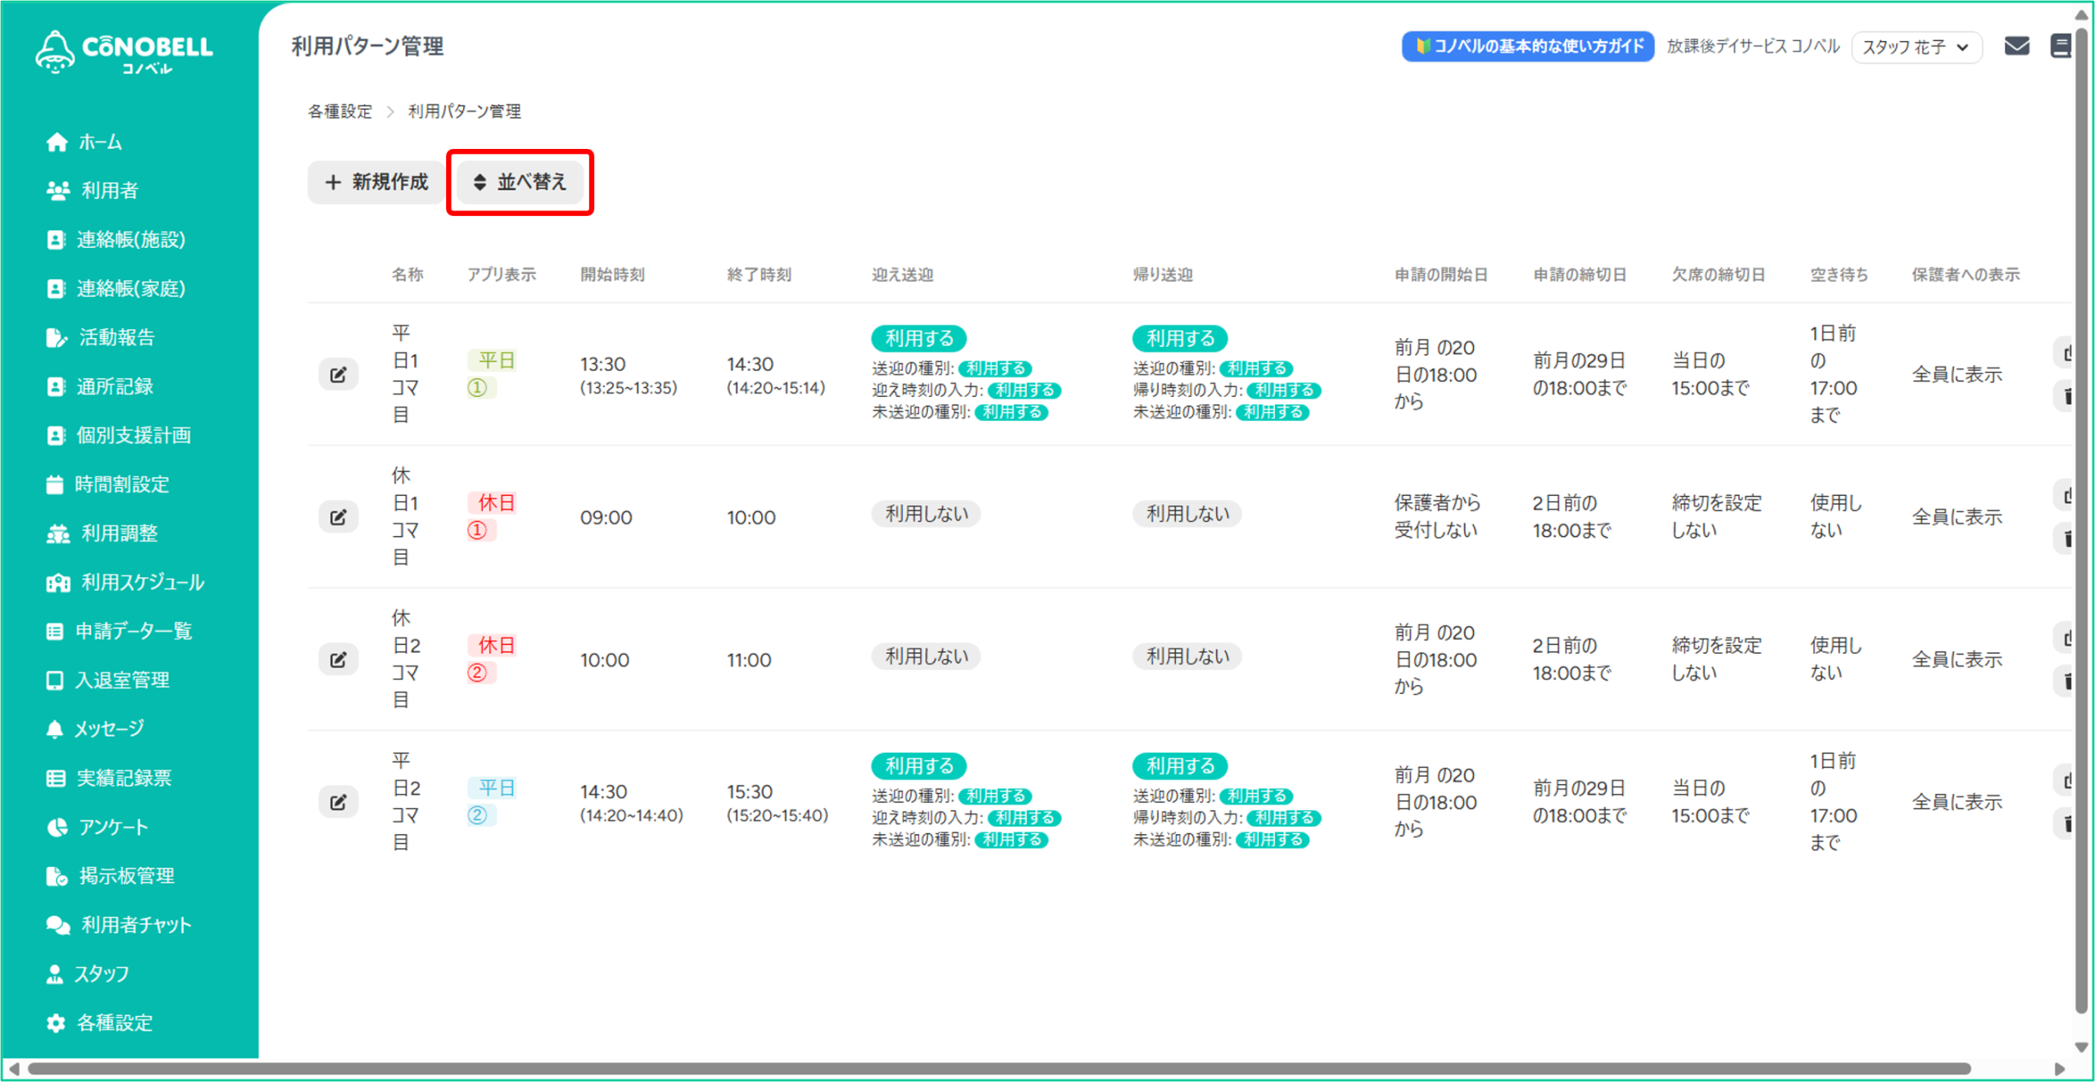
Task: Open コノベルの基本的な使い方ガイド link
Action: (1528, 47)
